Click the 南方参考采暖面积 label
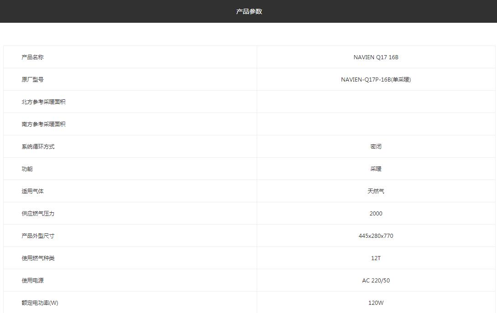Screen dimensions: 497x313 tap(43, 124)
